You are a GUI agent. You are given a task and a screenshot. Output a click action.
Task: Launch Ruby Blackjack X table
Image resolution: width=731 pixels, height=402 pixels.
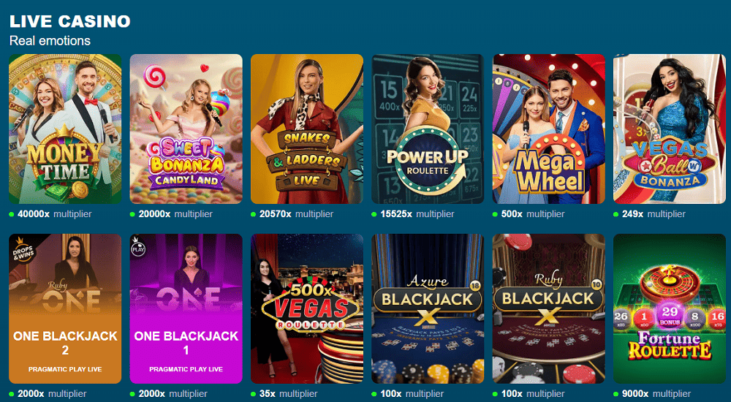pos(549,308)
